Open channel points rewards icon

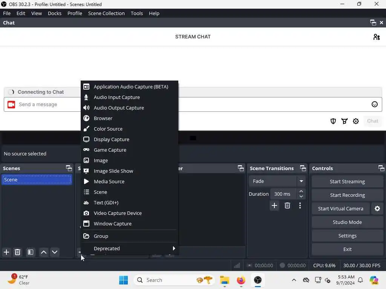pyautogui.click(x=345, y=121)
